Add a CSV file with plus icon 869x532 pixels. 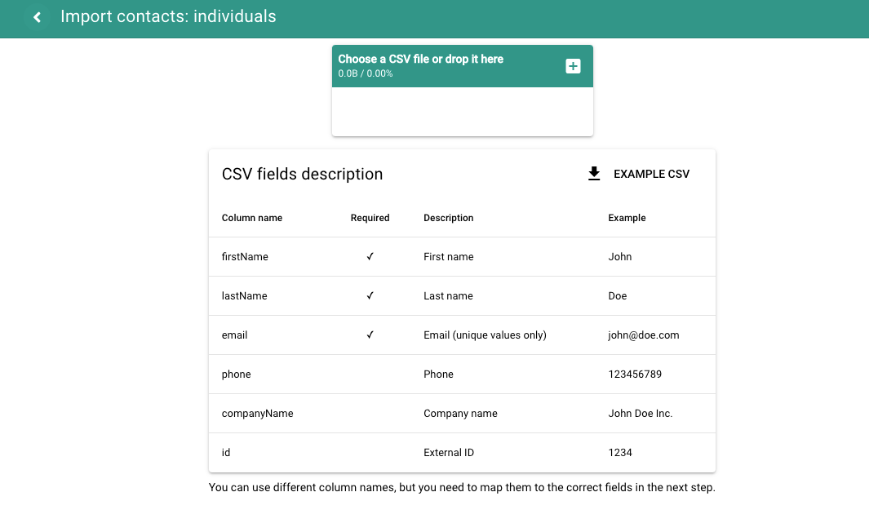573,66
